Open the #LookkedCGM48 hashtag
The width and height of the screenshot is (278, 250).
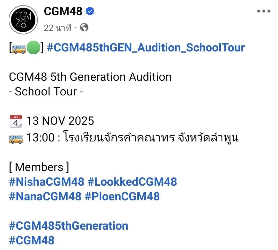(132, 182)
